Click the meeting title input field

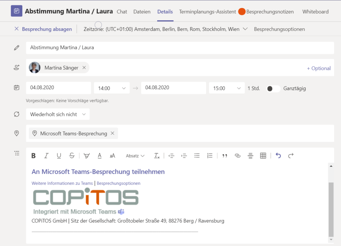click(x=180, y=48)
